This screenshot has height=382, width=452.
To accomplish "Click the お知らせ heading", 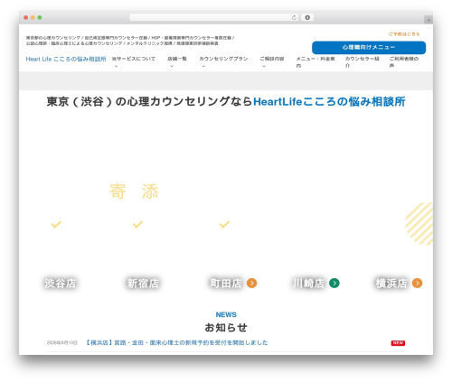I will coord(226,328).
